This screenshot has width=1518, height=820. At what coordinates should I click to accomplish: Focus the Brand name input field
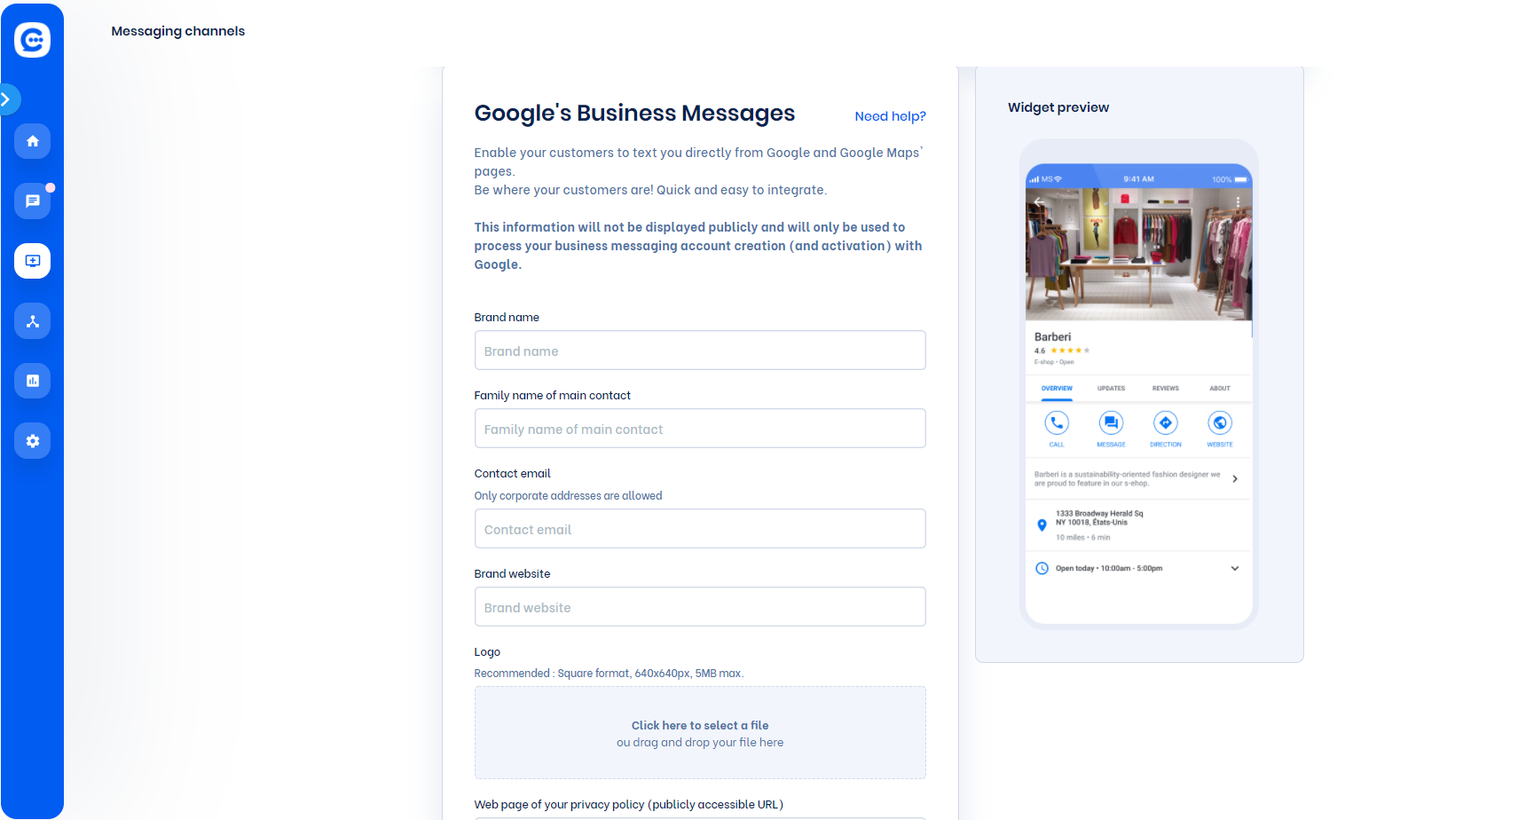(700, 351)
